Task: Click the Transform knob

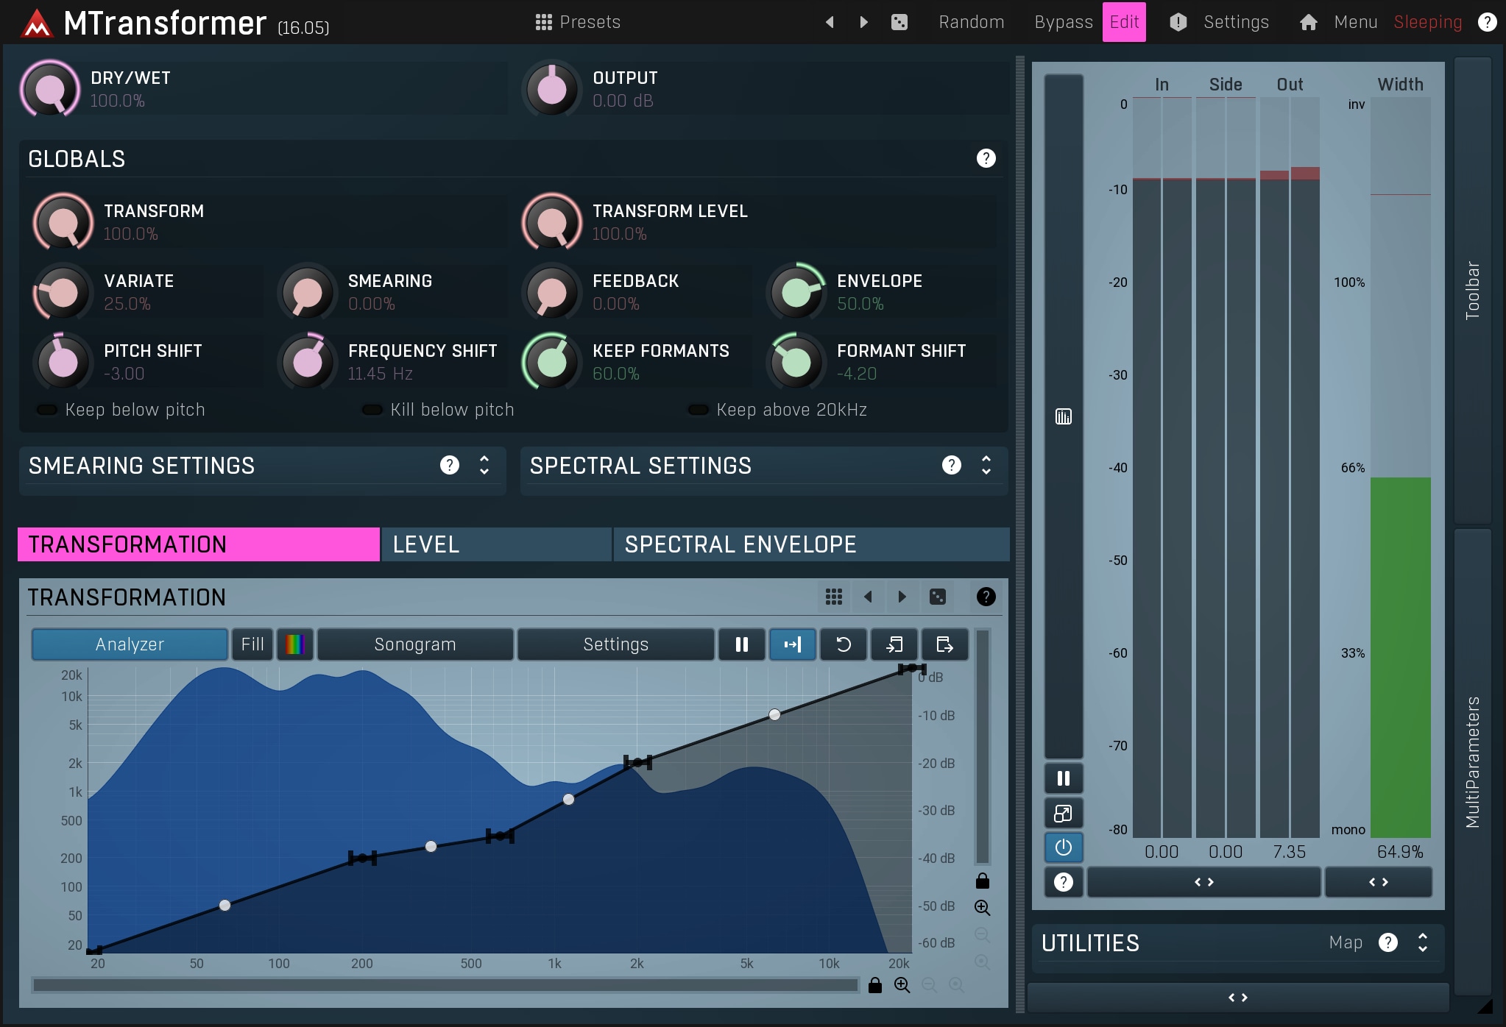Action: pos(63,222)
